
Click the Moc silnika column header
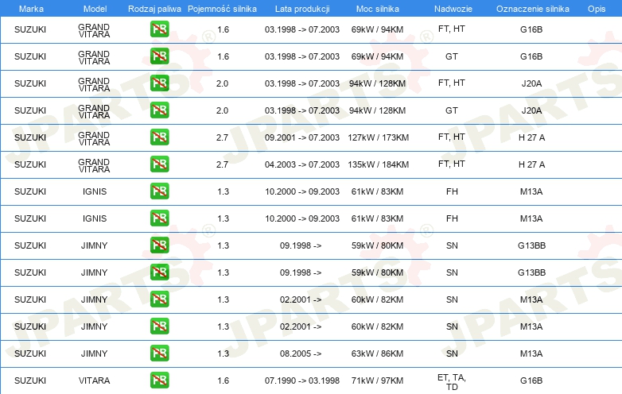[x=378, y=8]
